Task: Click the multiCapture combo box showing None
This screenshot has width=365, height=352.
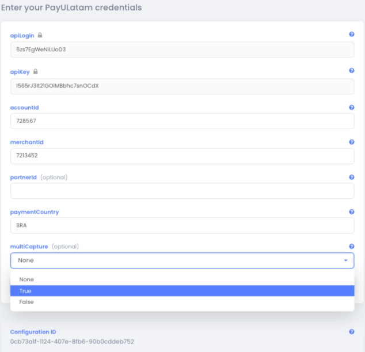Action: tap(173, 260)
